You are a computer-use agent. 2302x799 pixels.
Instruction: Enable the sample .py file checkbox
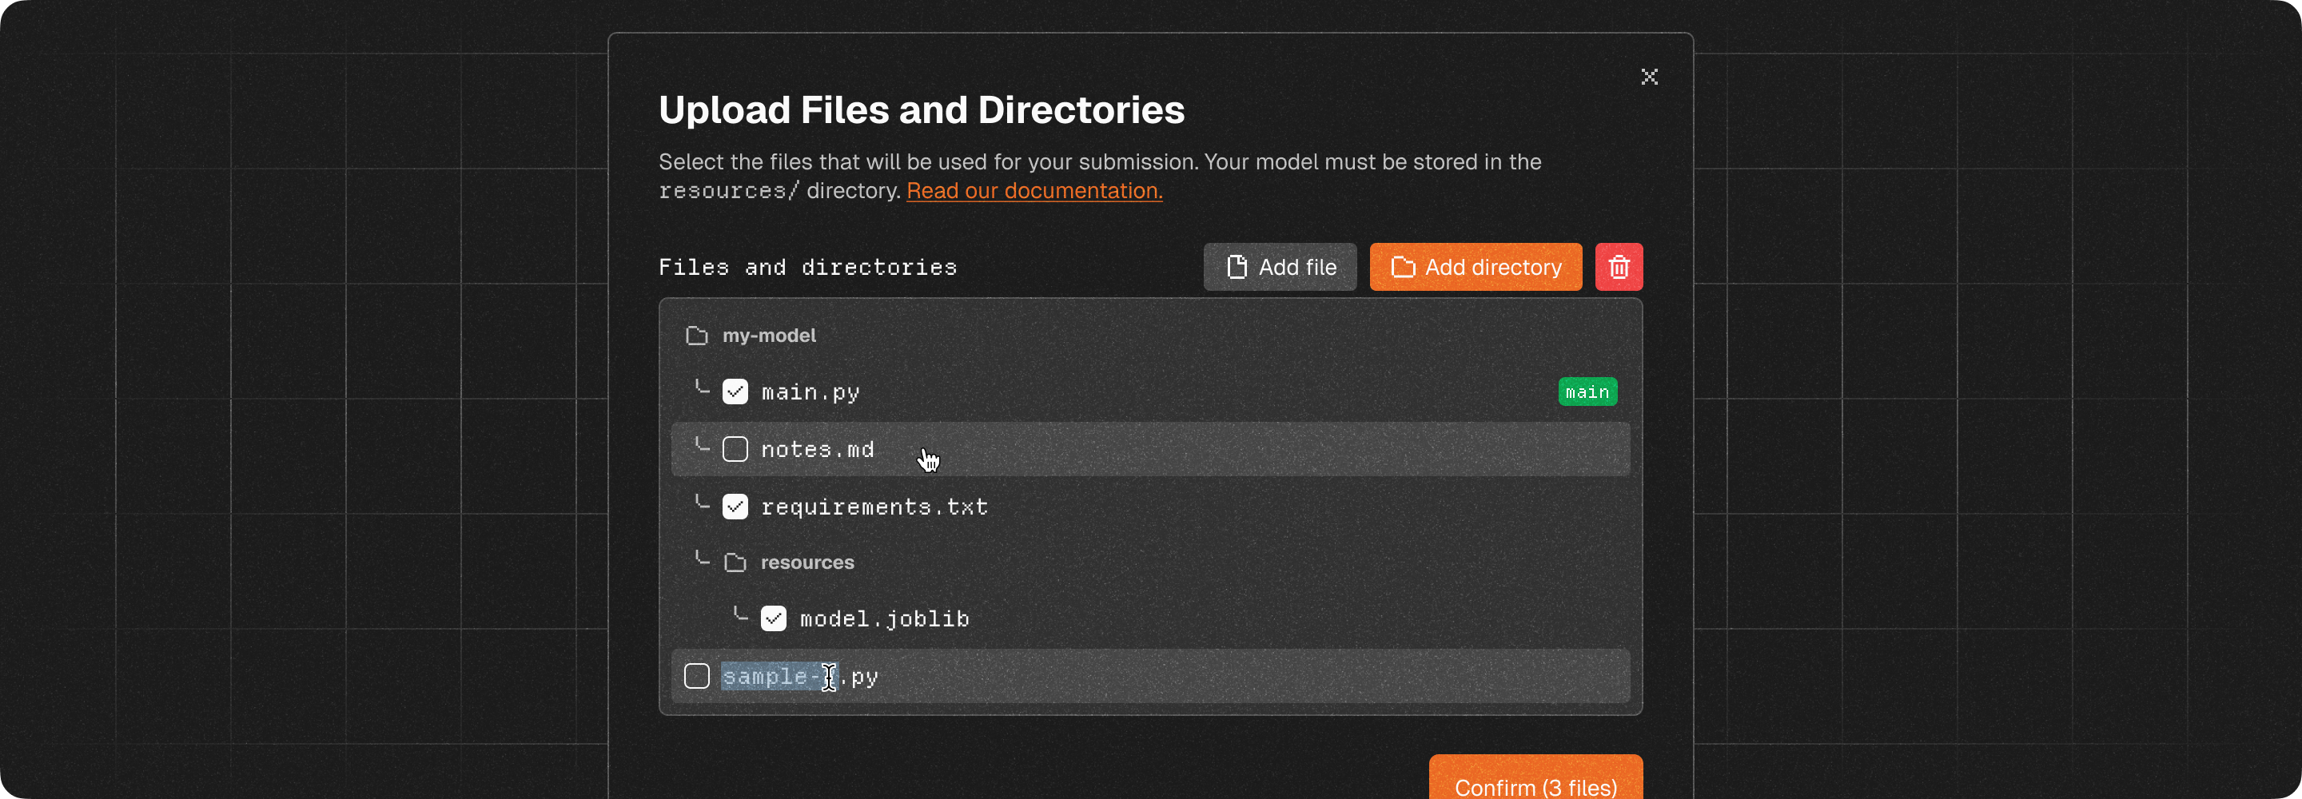click(696, 677)
